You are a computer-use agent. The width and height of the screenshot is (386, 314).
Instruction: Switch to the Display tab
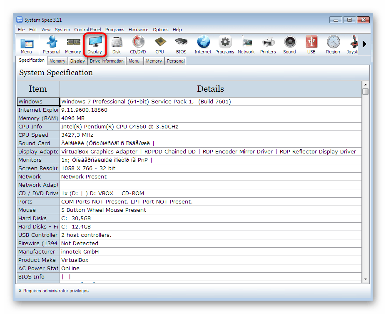click(77, 61)
